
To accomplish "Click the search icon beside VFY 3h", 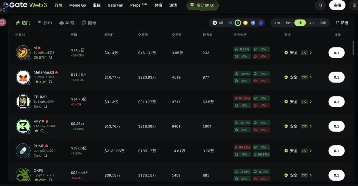I will tap(42, 131).
